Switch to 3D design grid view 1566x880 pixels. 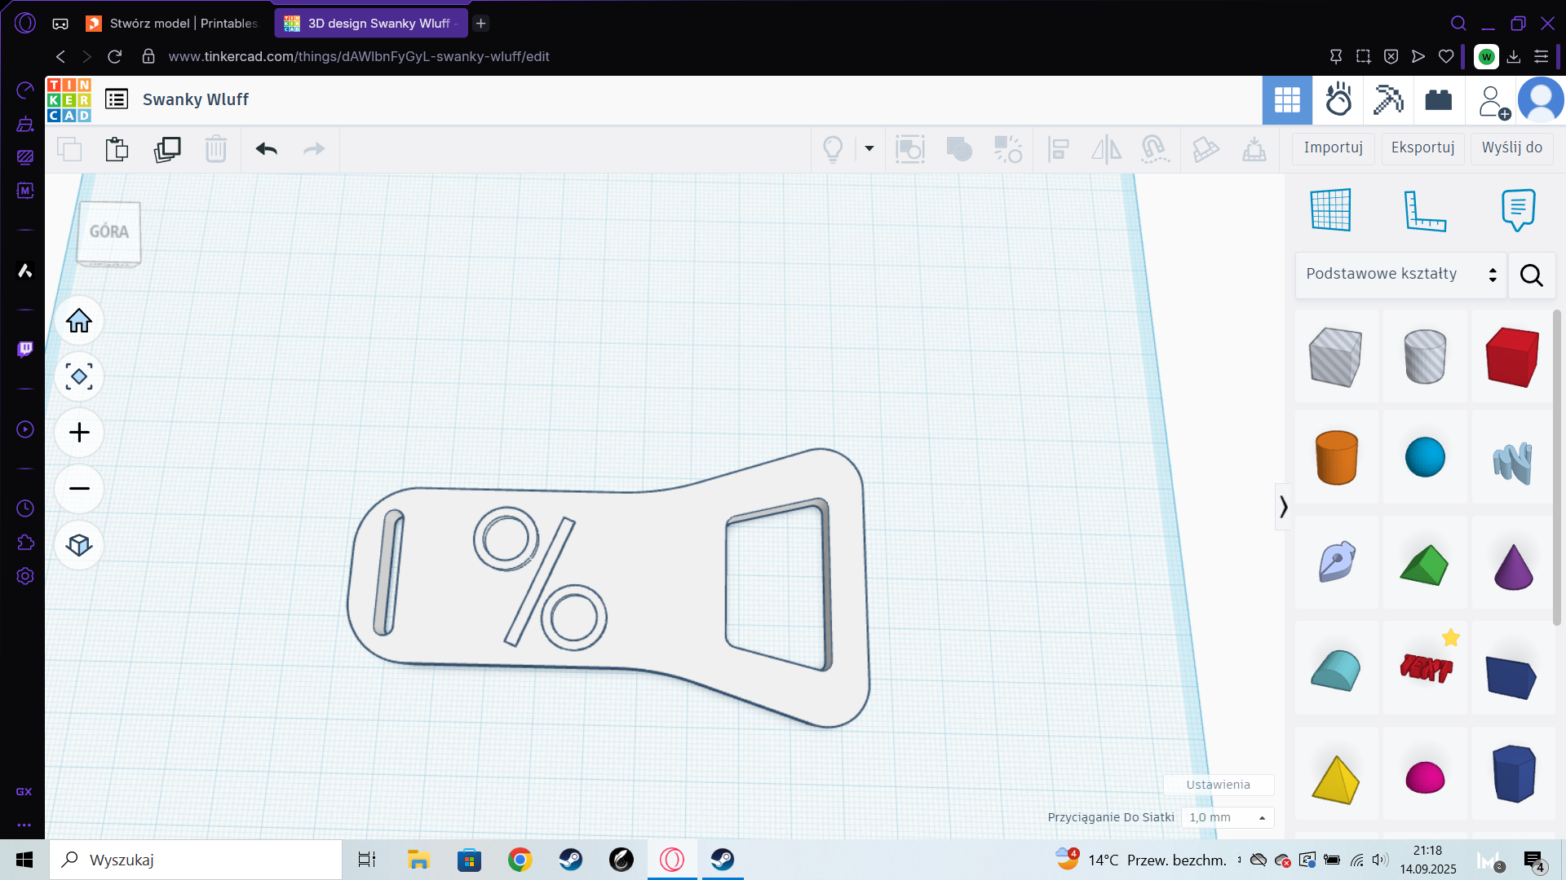(x=1287, y=100)
